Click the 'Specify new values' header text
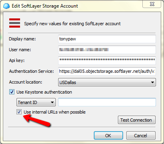The image size is (164, 144). tap(72, 24)
